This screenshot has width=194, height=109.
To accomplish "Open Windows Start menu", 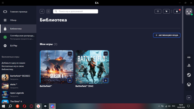I will [x=3, y=106].
